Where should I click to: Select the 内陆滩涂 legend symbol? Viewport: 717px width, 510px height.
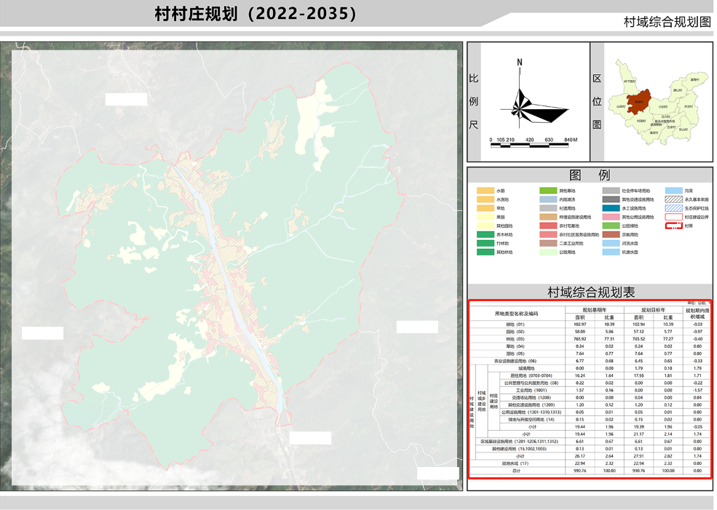pos(547,199)
